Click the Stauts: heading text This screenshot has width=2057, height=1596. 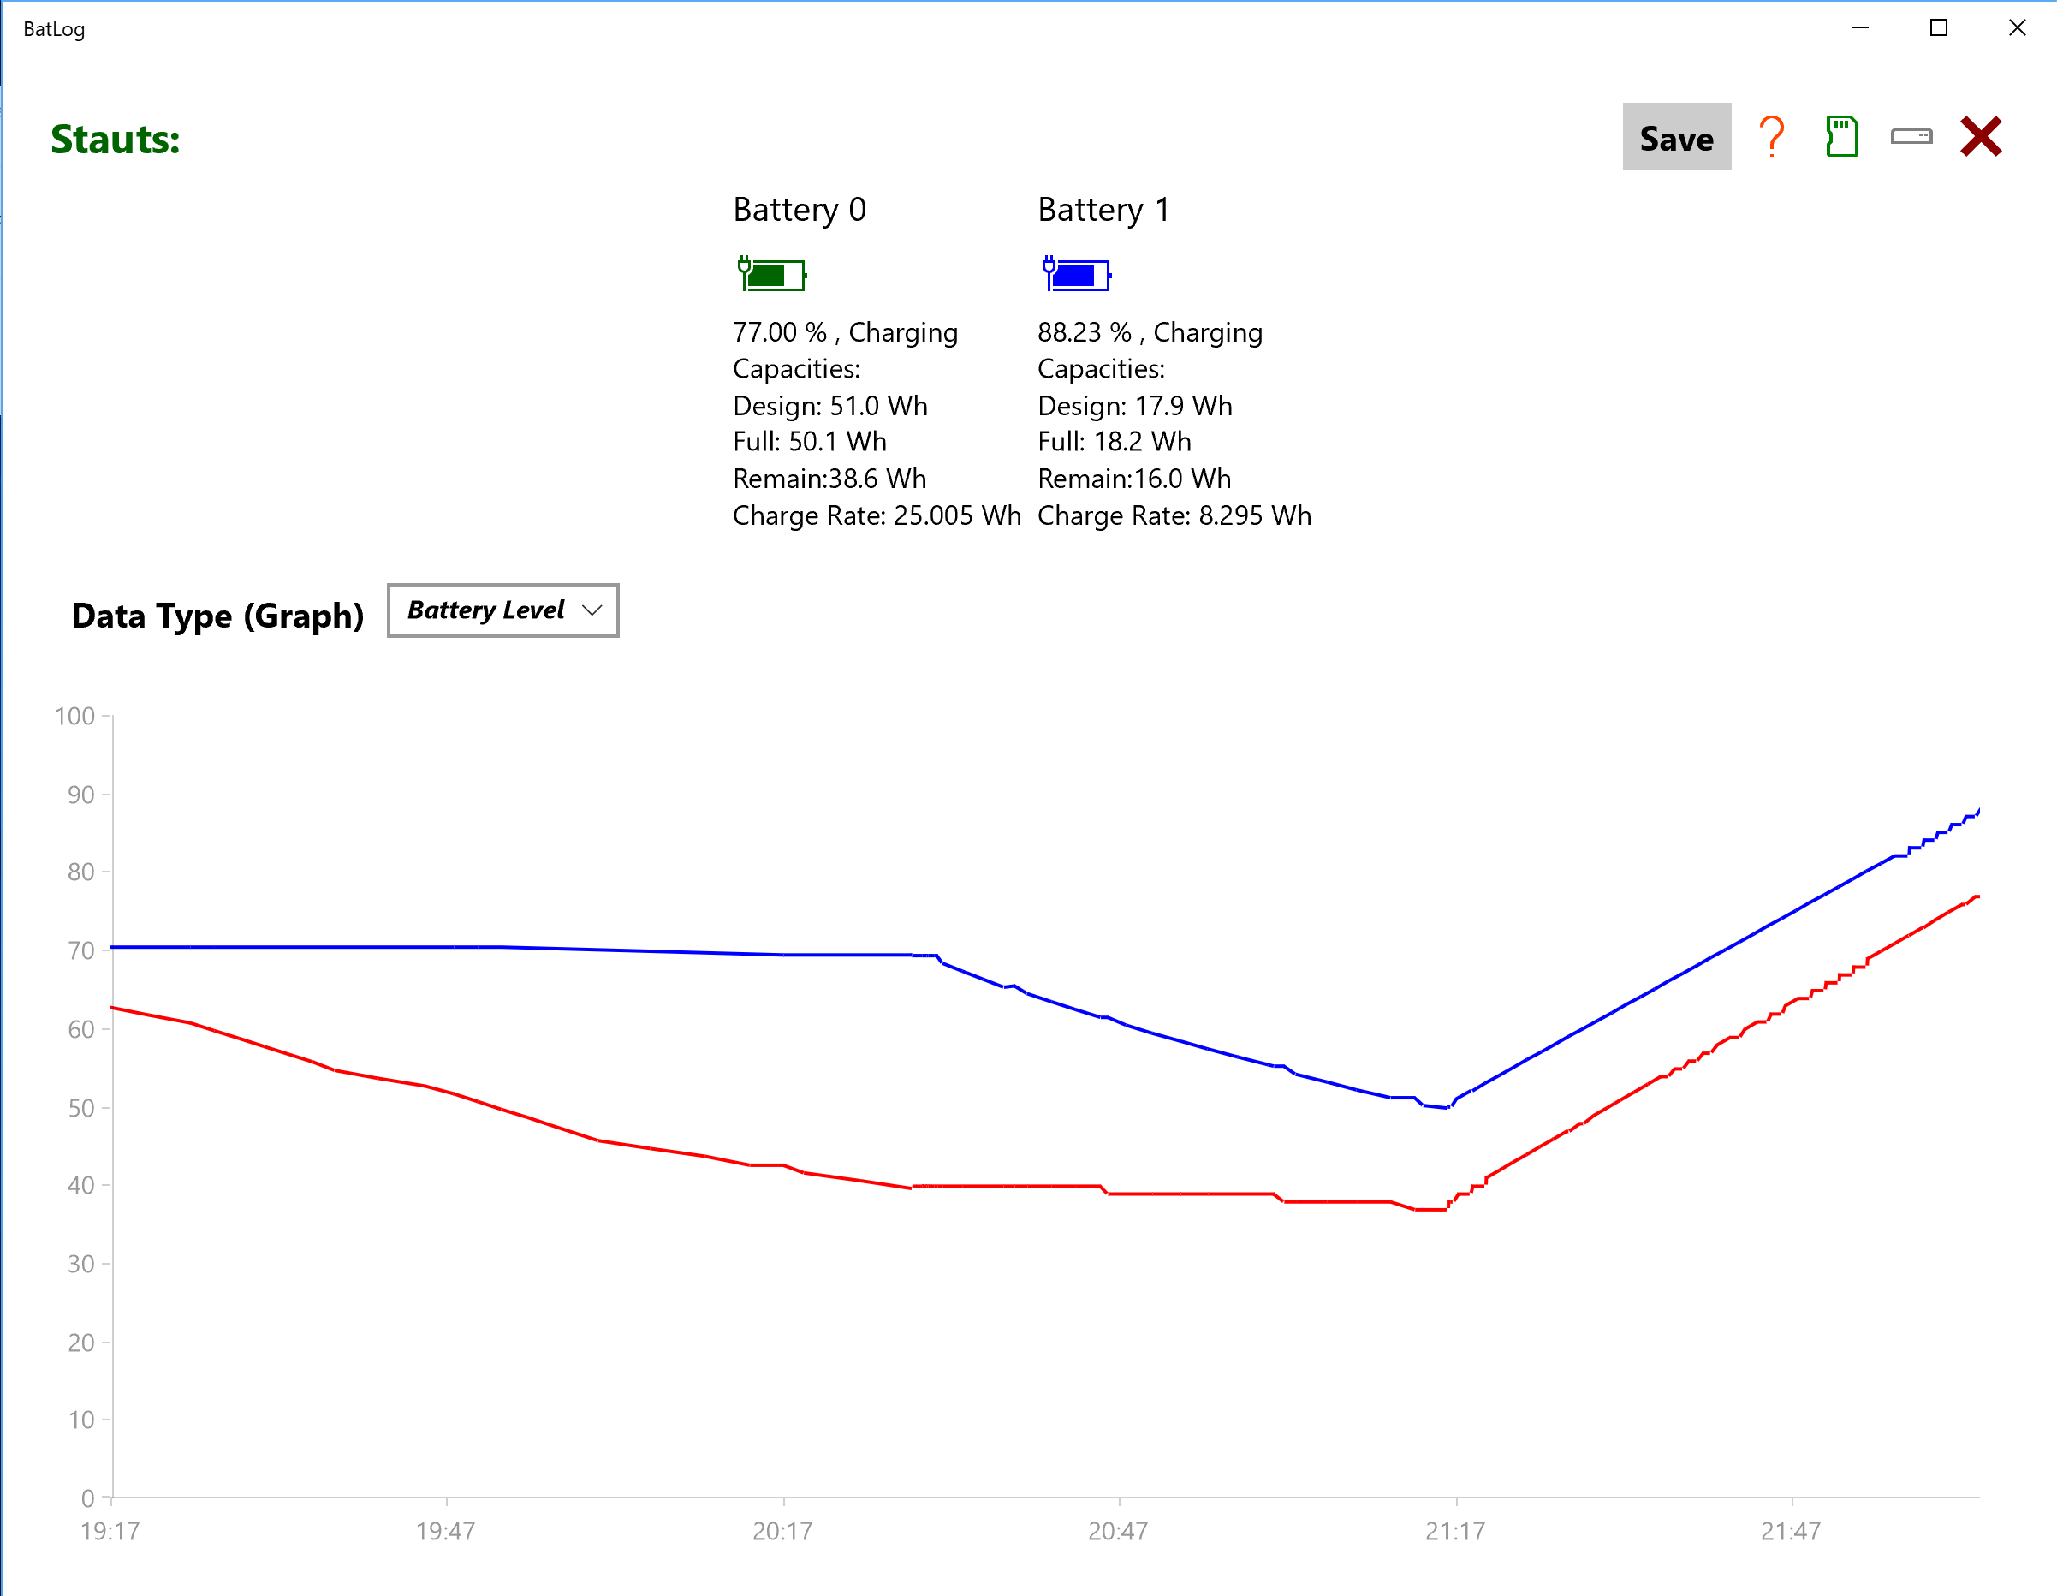115,140
